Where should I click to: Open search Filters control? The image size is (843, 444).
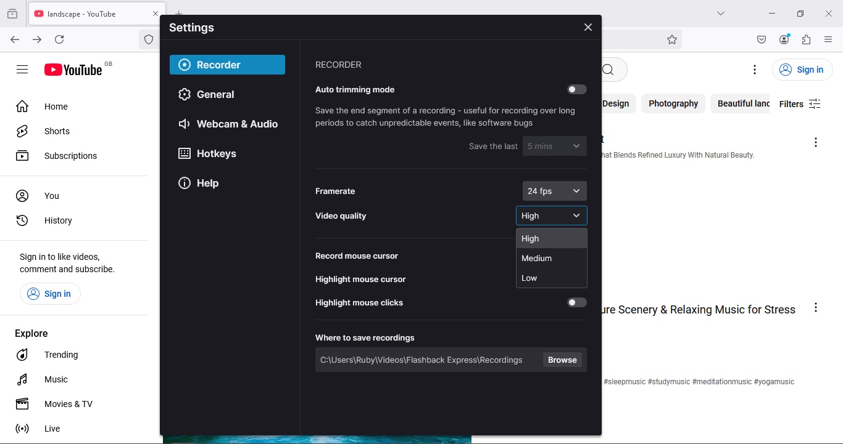(x=800, y=104)
